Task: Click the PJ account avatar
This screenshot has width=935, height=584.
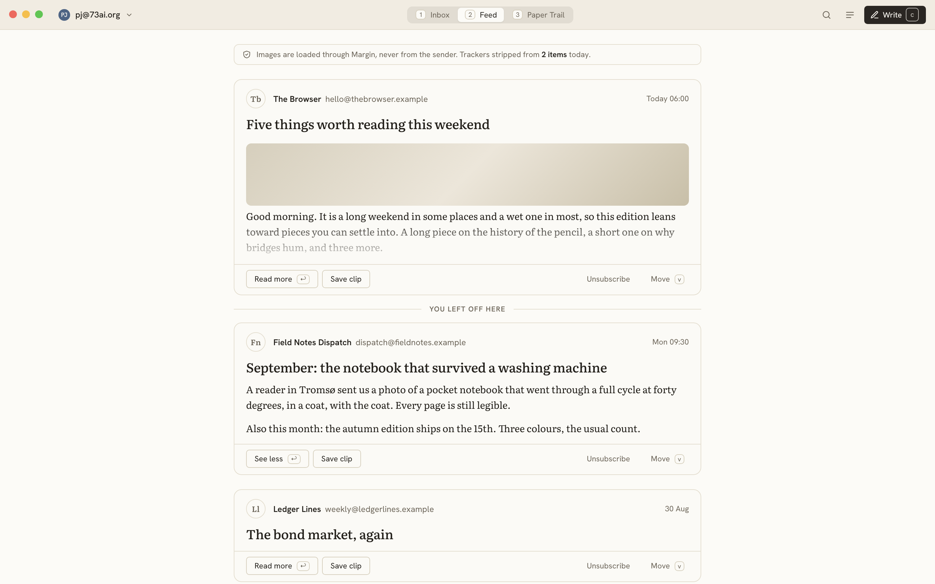Action: tap(64, 15)
